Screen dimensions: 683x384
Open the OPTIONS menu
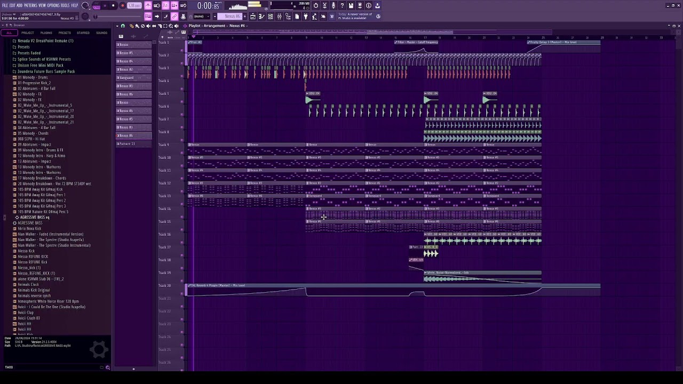tap(53, 5)
